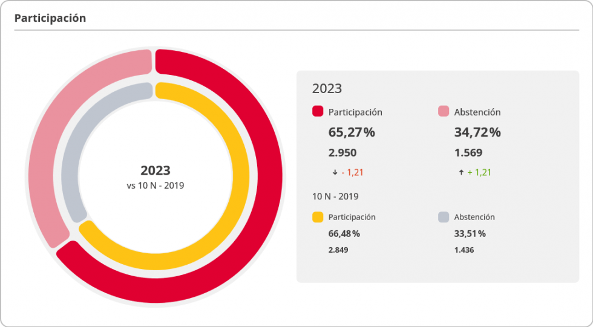Click the yellow 2019 Participación legend swatch
The image size is (593, 327).
point(318,217)
